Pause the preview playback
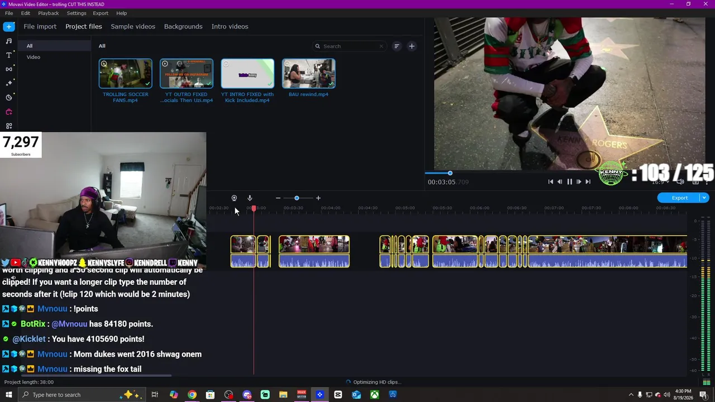 coord(569,182)
